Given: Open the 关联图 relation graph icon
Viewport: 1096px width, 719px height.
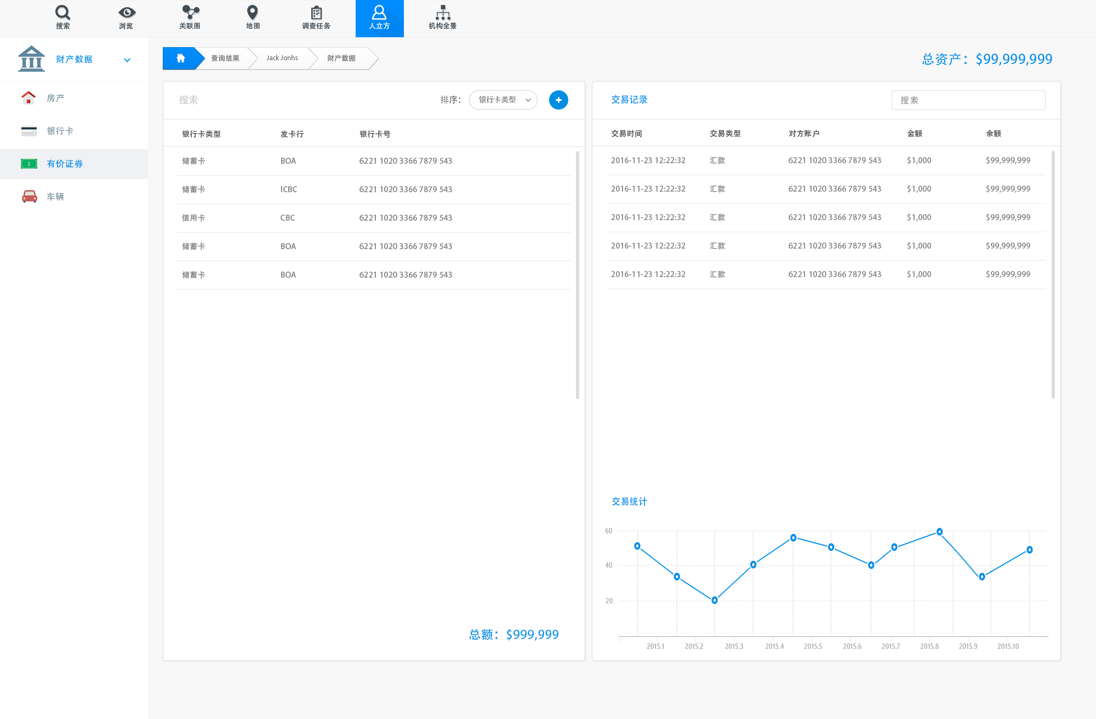Looking at the screenshot, I should pyautogui.click(x=190, y=13).
